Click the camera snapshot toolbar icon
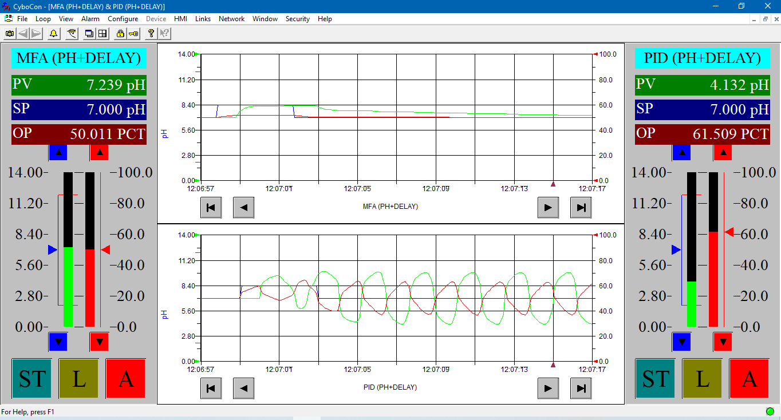The height and width of the screenshot is (420, 781). pyautogui.click(x=10, y=34)
